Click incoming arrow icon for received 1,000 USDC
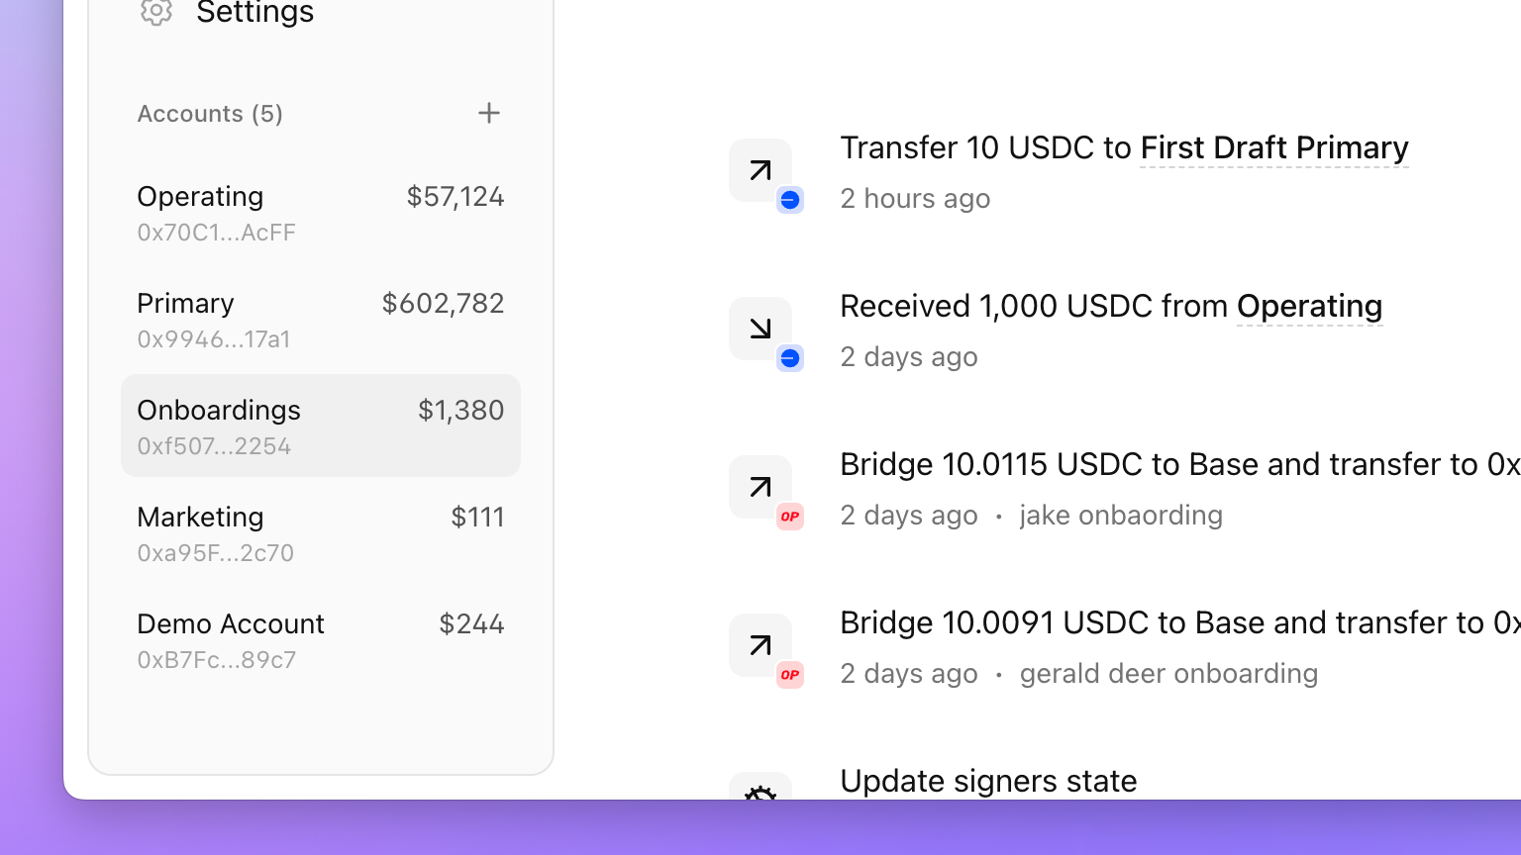The height and width of the screenshot is (855, 1521). click(x=760, y=329)
